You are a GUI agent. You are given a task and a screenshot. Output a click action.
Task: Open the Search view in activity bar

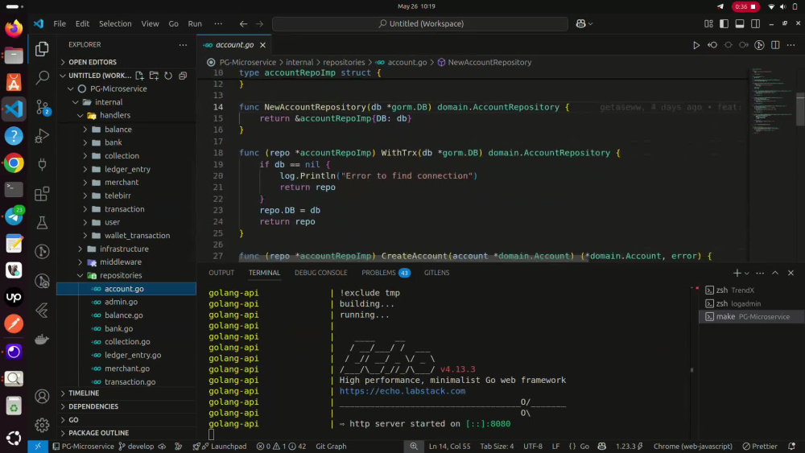coord(42,77)
